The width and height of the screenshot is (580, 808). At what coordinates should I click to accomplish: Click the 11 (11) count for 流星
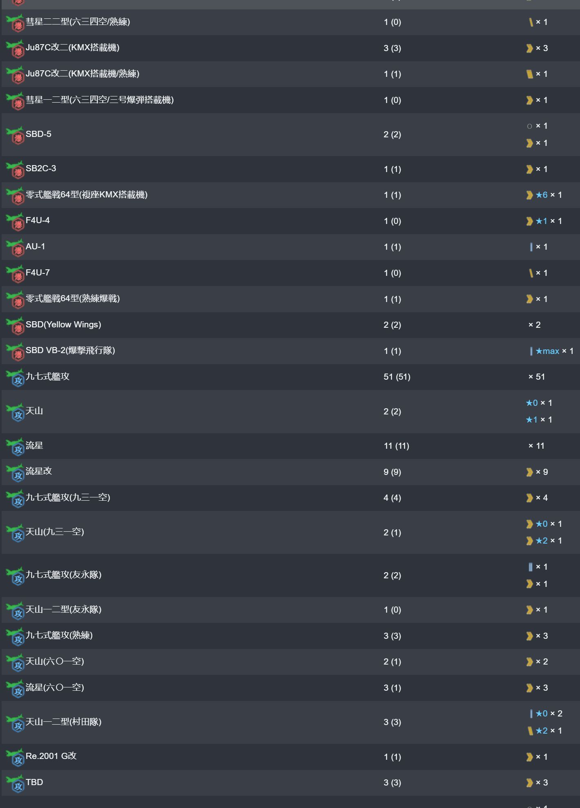[396, 446]
